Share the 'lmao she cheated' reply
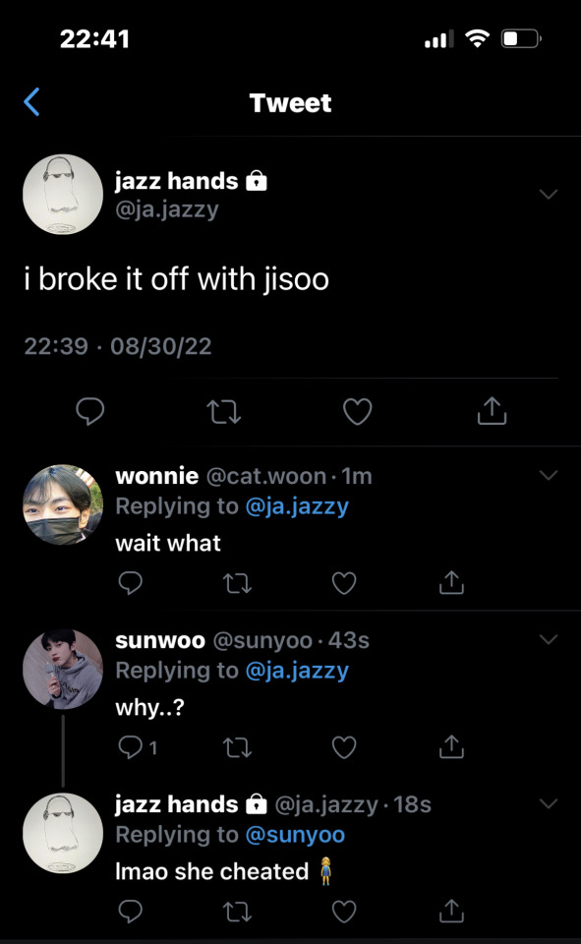581x944 pixels. [451, 911]
